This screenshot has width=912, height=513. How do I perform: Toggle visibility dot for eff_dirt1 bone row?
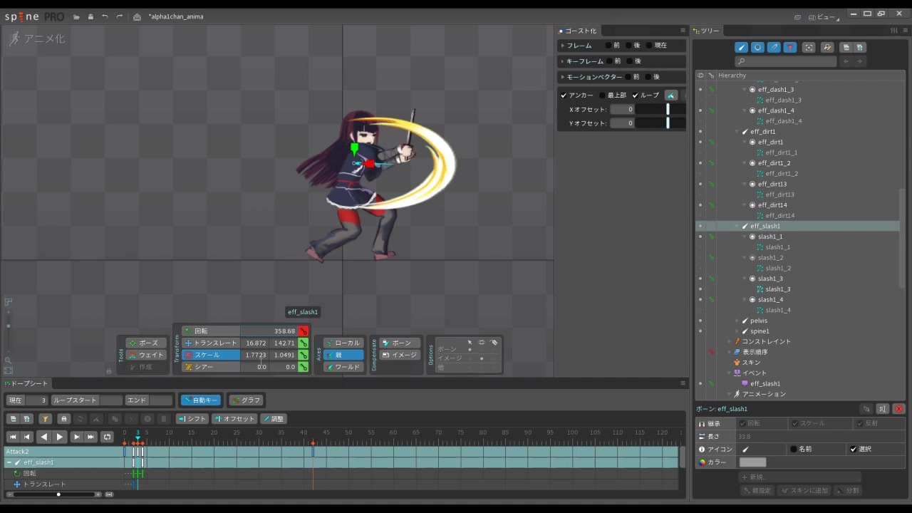tap(700, 132)
